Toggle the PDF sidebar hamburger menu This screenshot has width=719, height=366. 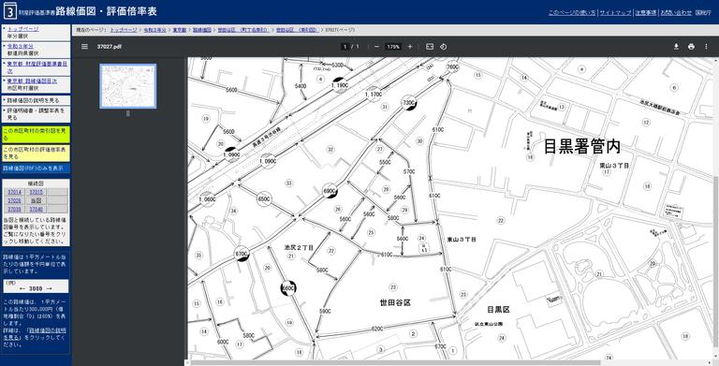click(x=84, y=46)
